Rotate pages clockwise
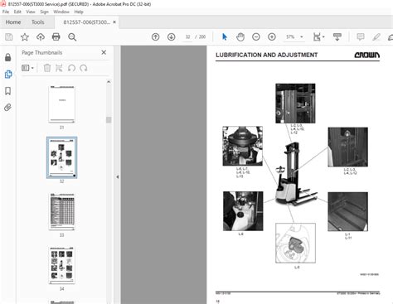The width and height of the screenshot is (393, 304). tap(84, 68)
